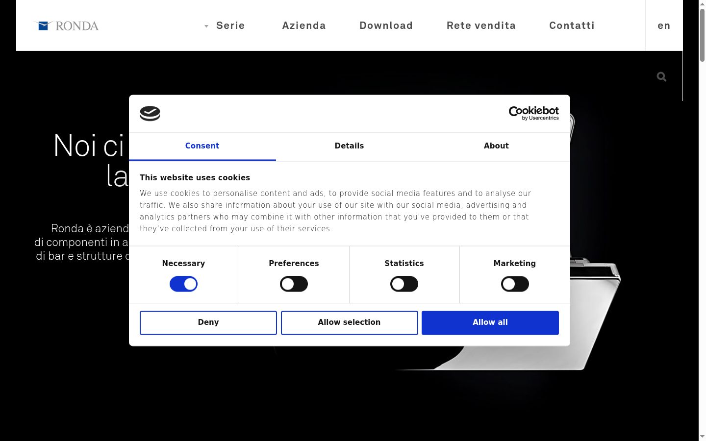The height and width of the screenshot is (441, 706).
Task: Click the 'This website uses cookies' heading
Action: (195, 178)
